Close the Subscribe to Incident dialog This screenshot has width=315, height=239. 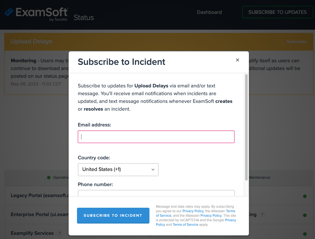point(237,60)
